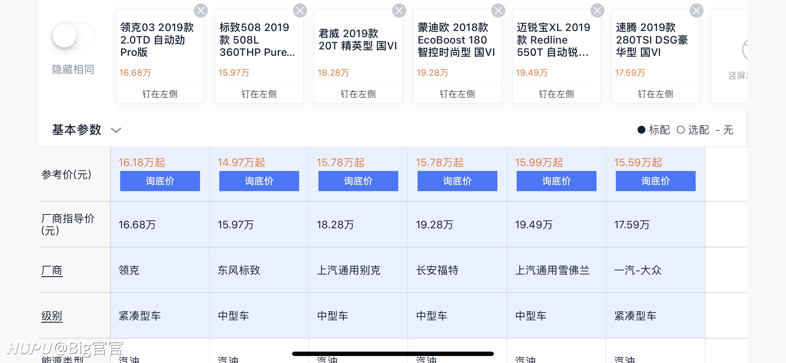
Task: Collapse the 基本参数 section chevron
Action: [116, 131]
